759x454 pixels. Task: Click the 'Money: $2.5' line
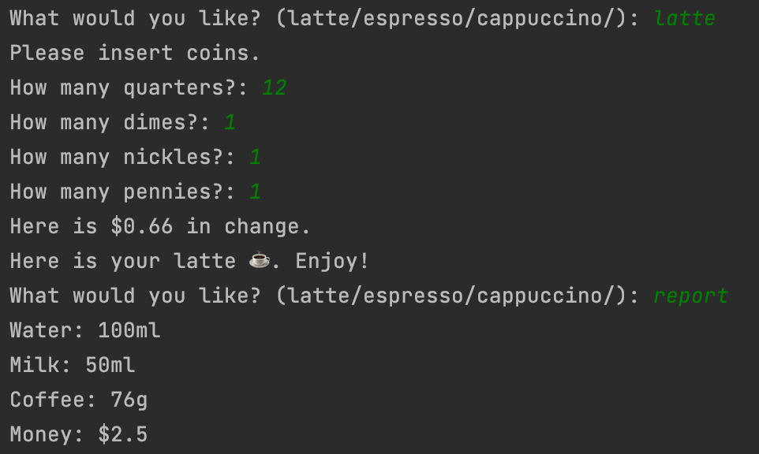point(79,434)
